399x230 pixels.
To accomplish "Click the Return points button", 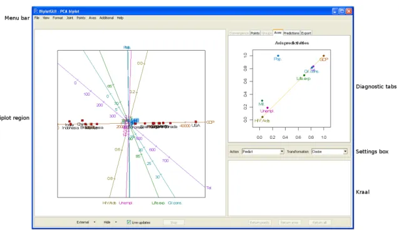I will click(x=259, y=222).
